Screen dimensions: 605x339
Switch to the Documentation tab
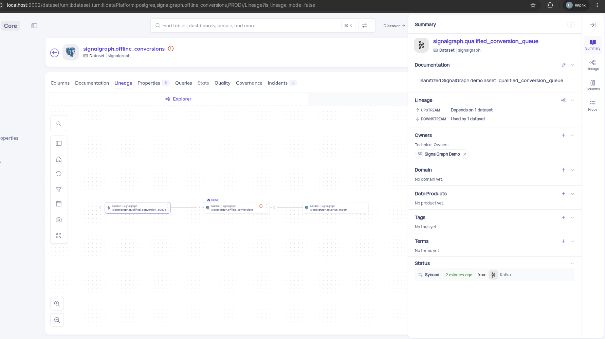click(x=92, y=83)
